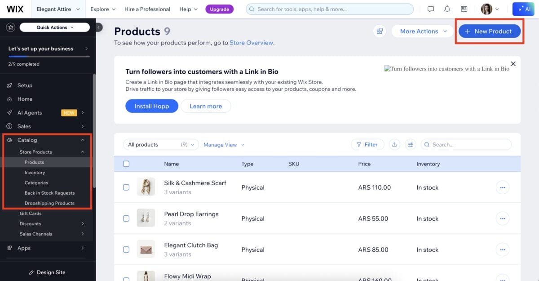The width and height of the screenshot is (539, 281).
Task: Click the favorites star above Quick Actions
Action: click(x=10, y=27)
